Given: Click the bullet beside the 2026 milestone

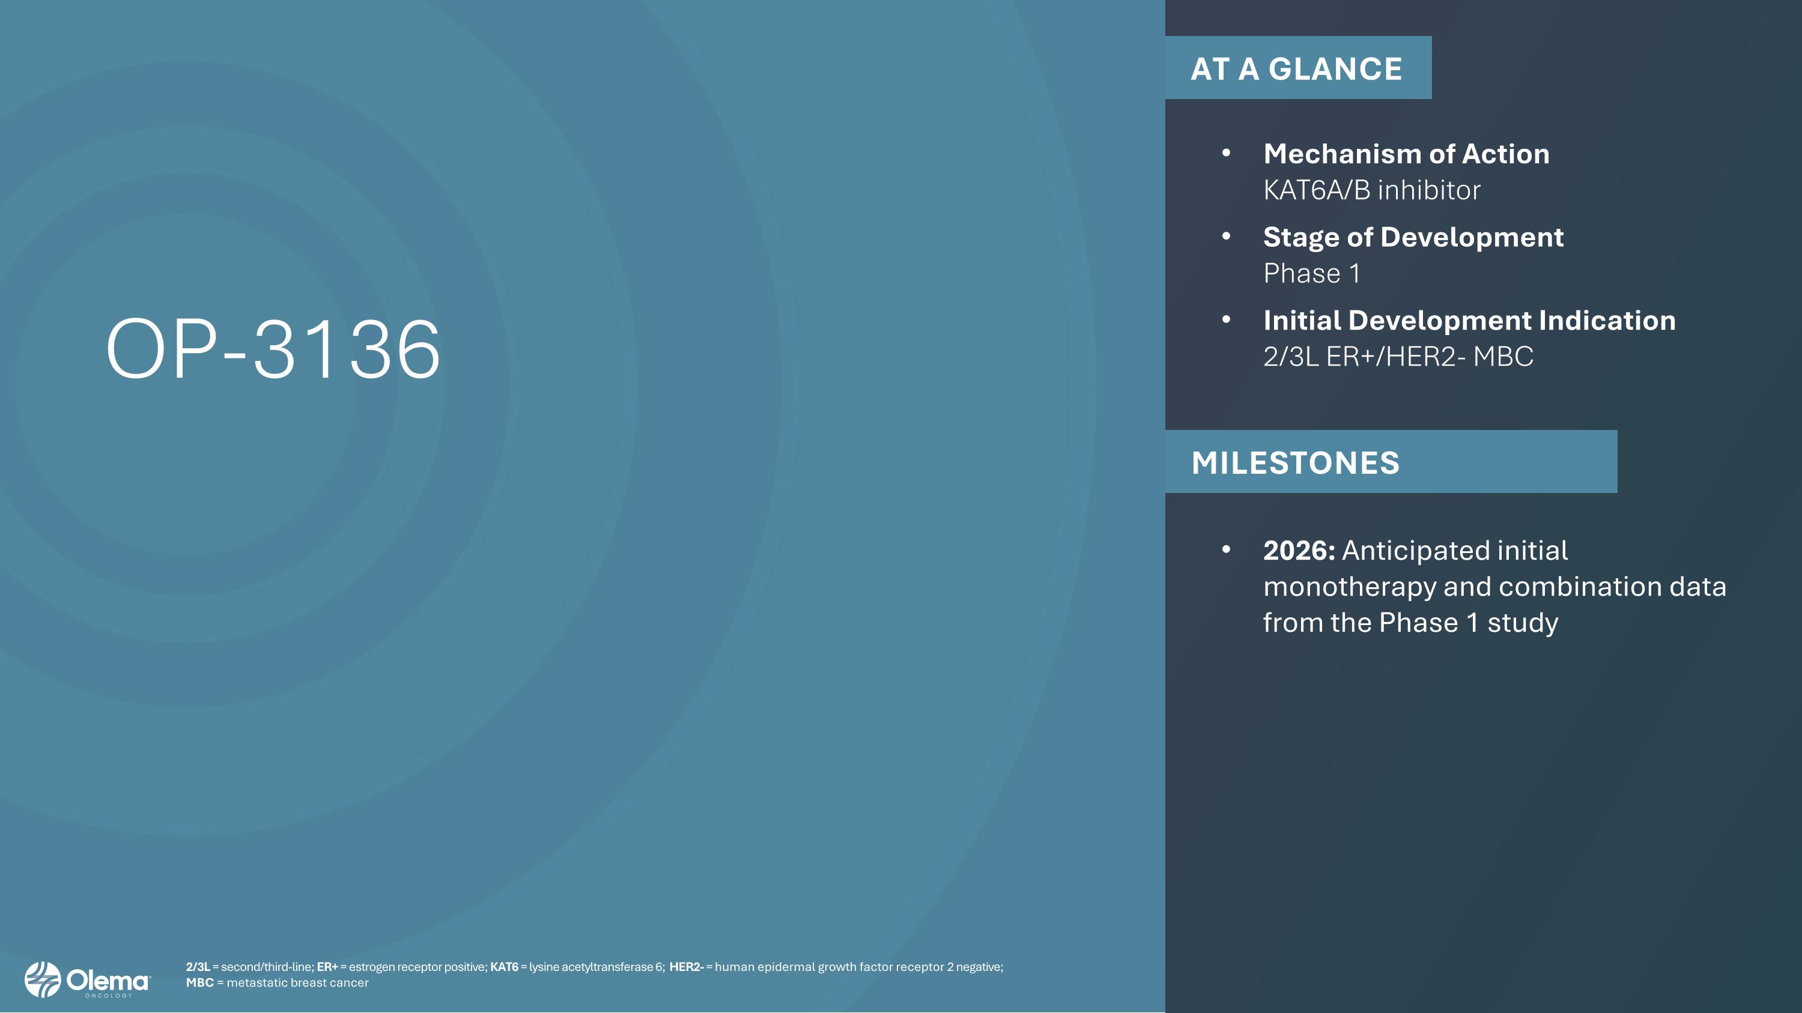Looking at the screenshot, I should tap(1225, 549).
